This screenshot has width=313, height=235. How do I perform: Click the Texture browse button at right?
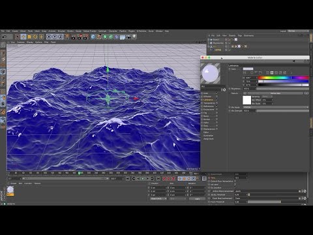pyautogui.click(x=306, y=93)
